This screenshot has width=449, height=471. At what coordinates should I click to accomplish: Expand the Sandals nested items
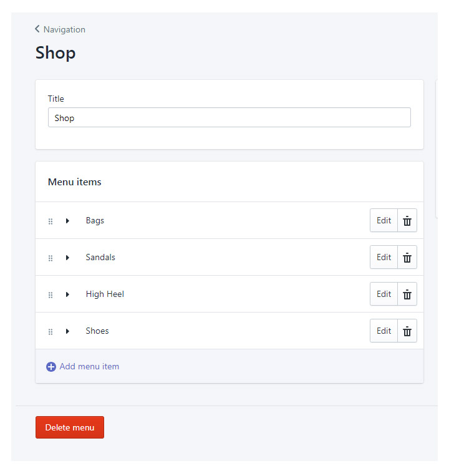coord(67,258)
